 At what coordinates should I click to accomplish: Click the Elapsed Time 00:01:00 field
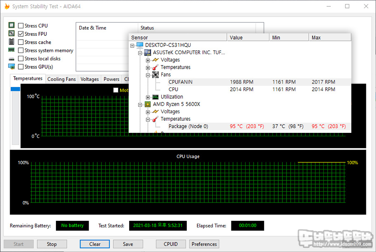247,225
